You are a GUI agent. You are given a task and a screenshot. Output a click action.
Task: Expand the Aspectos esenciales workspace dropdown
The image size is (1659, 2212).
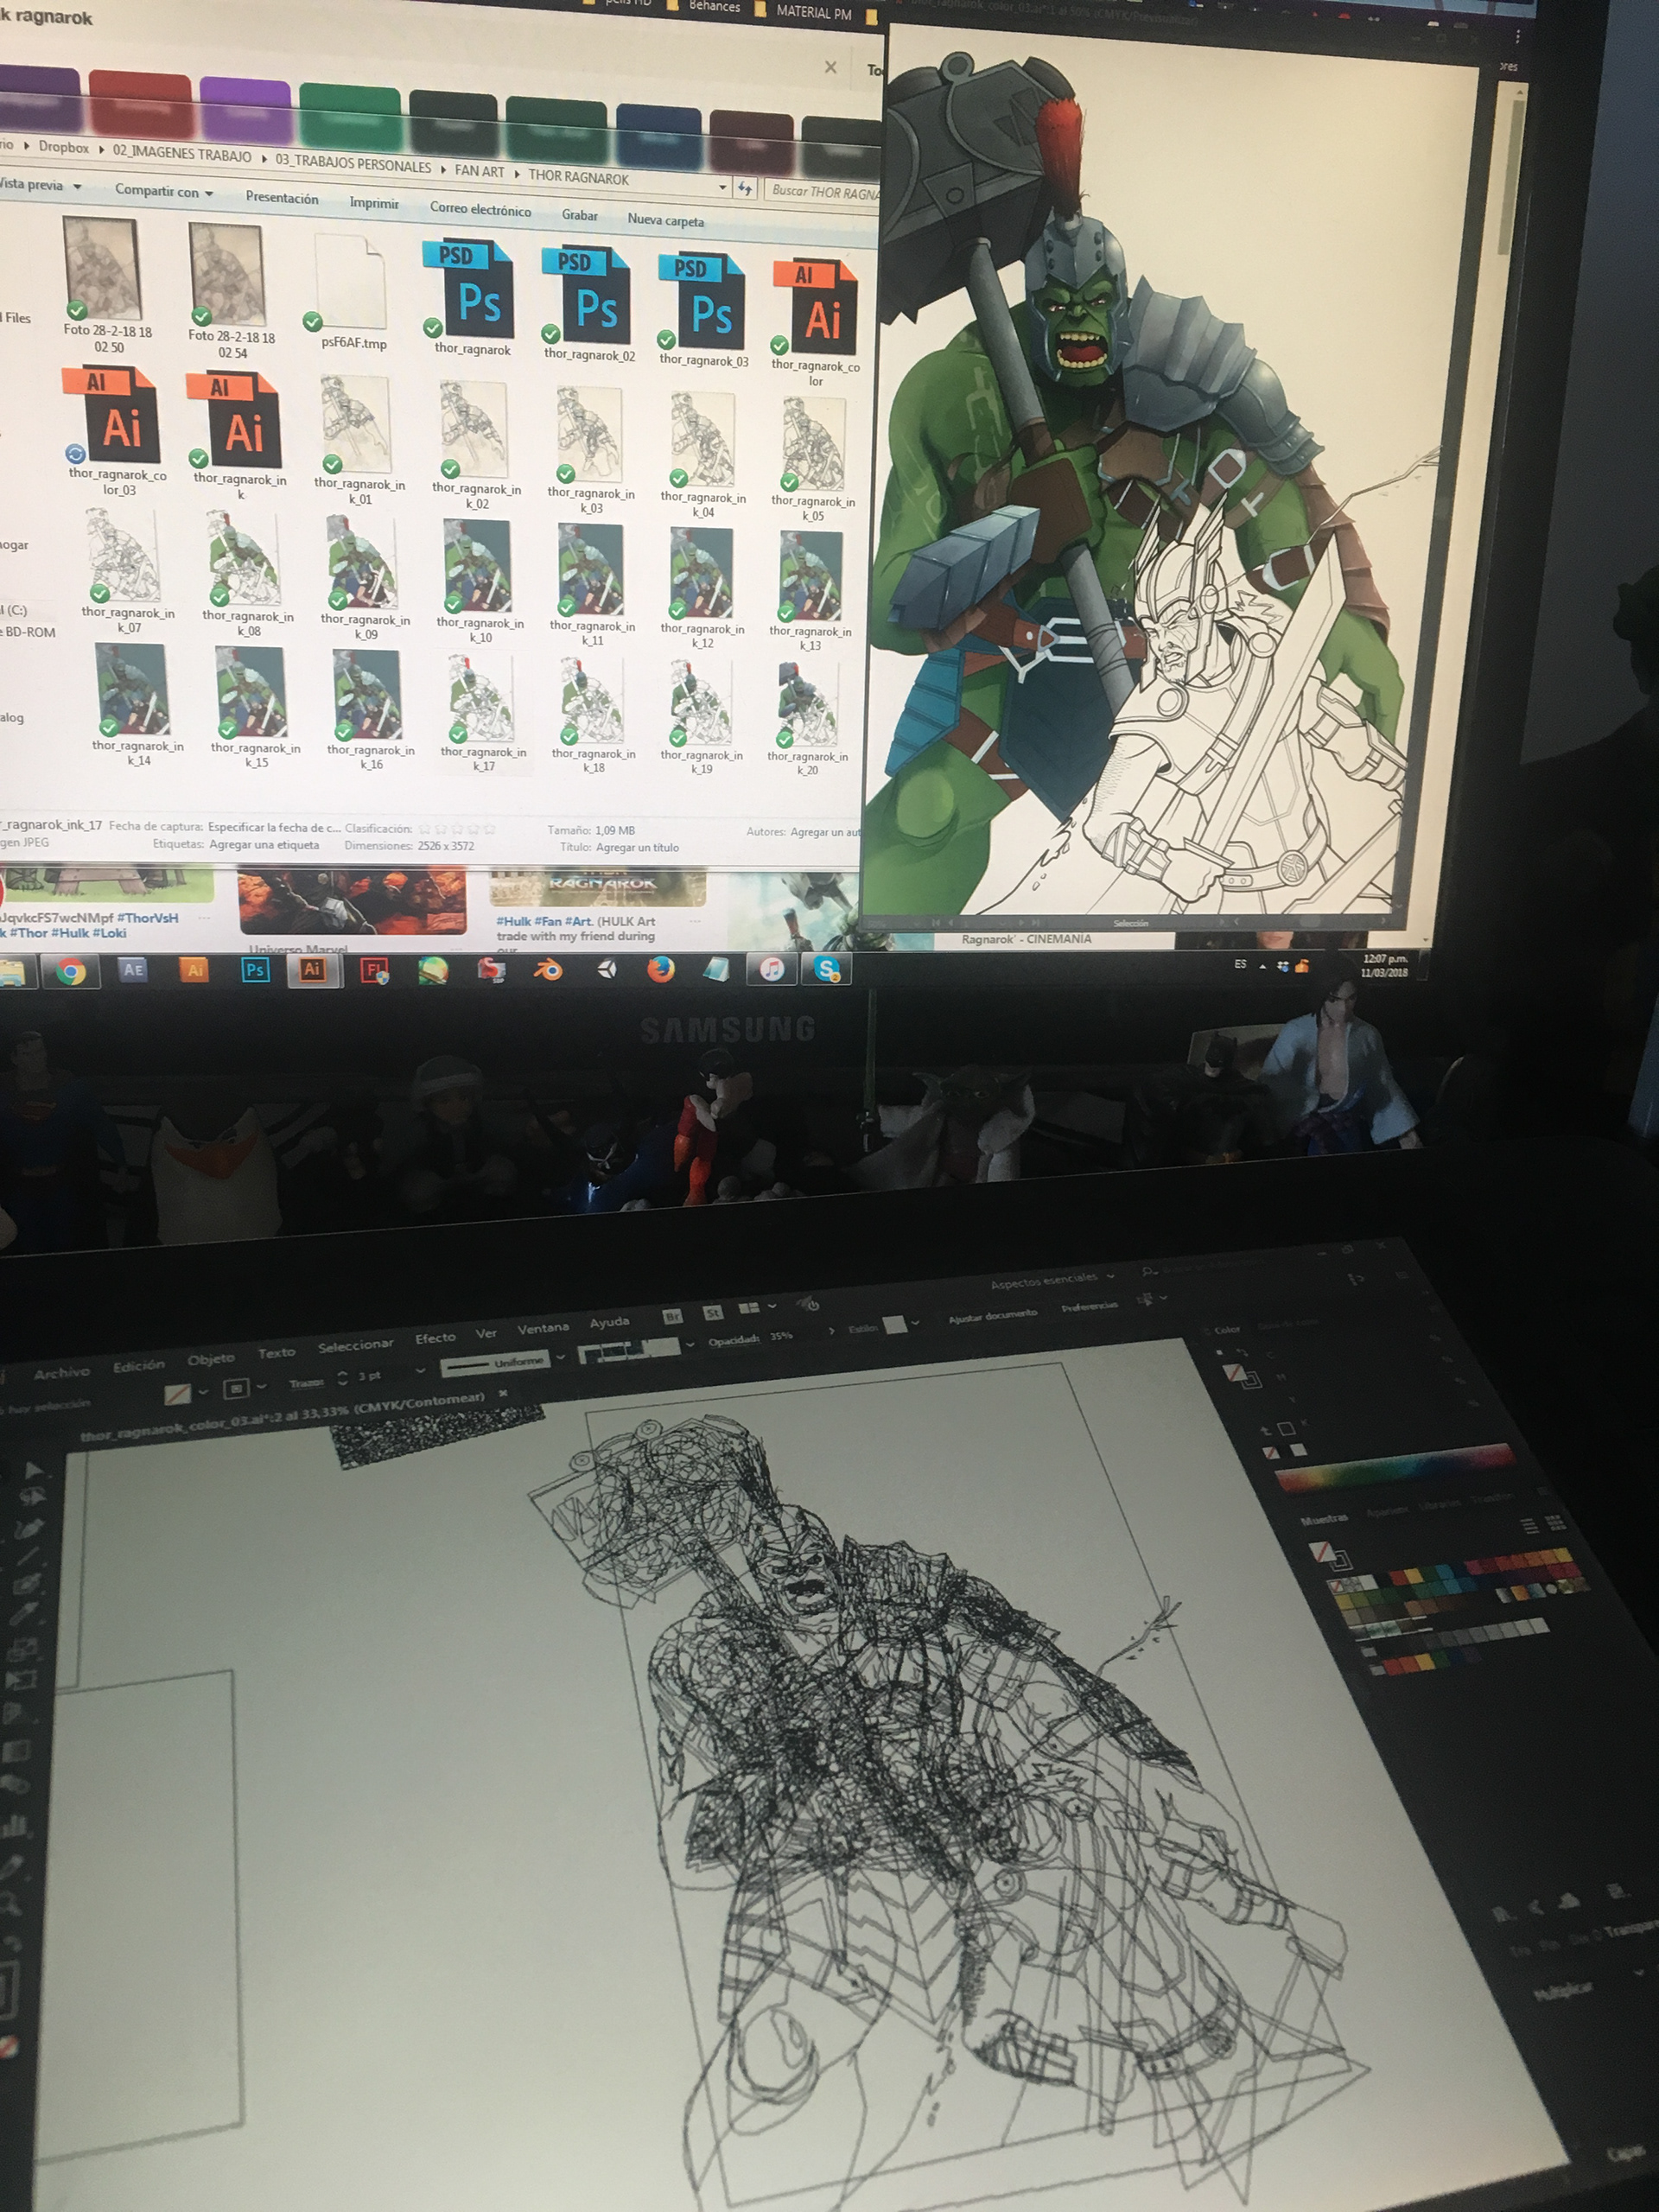(x=1112, y=1277)
